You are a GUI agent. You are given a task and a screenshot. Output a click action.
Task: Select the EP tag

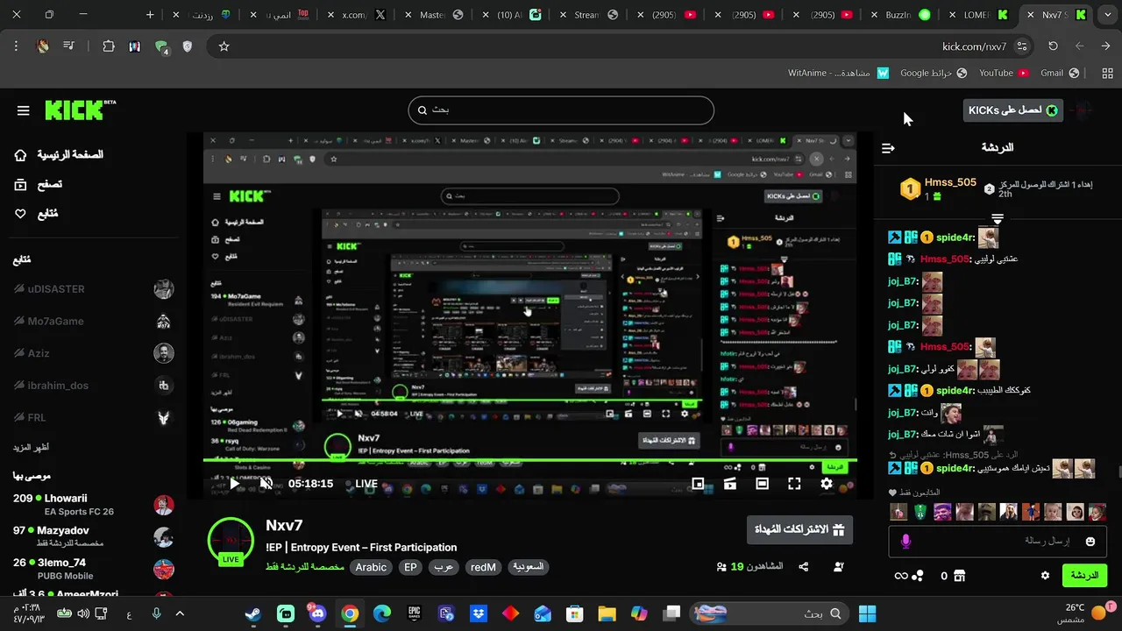(x=410, y=567)
